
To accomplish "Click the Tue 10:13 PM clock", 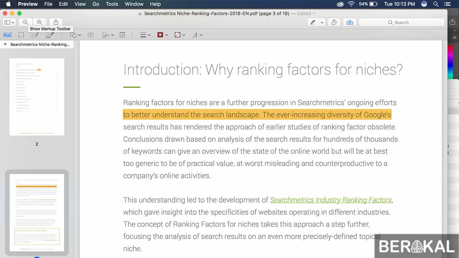I will click(x=400, y=4).
